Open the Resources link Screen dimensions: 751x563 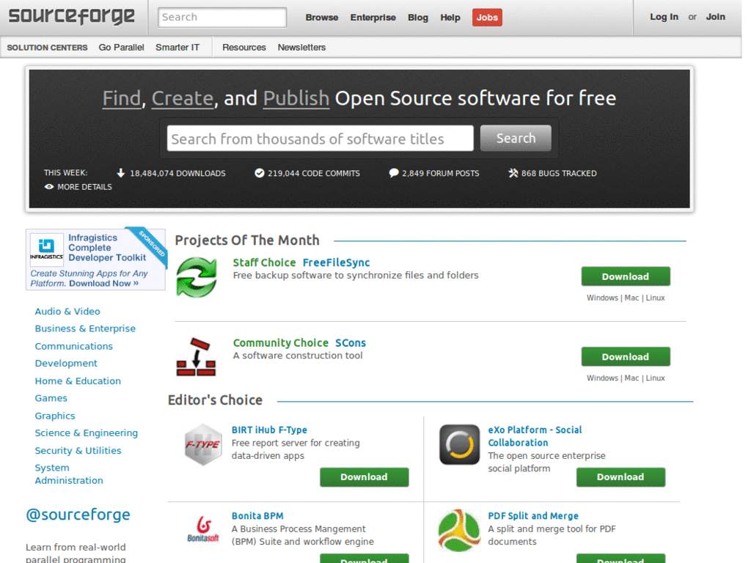tap(243, 48)
